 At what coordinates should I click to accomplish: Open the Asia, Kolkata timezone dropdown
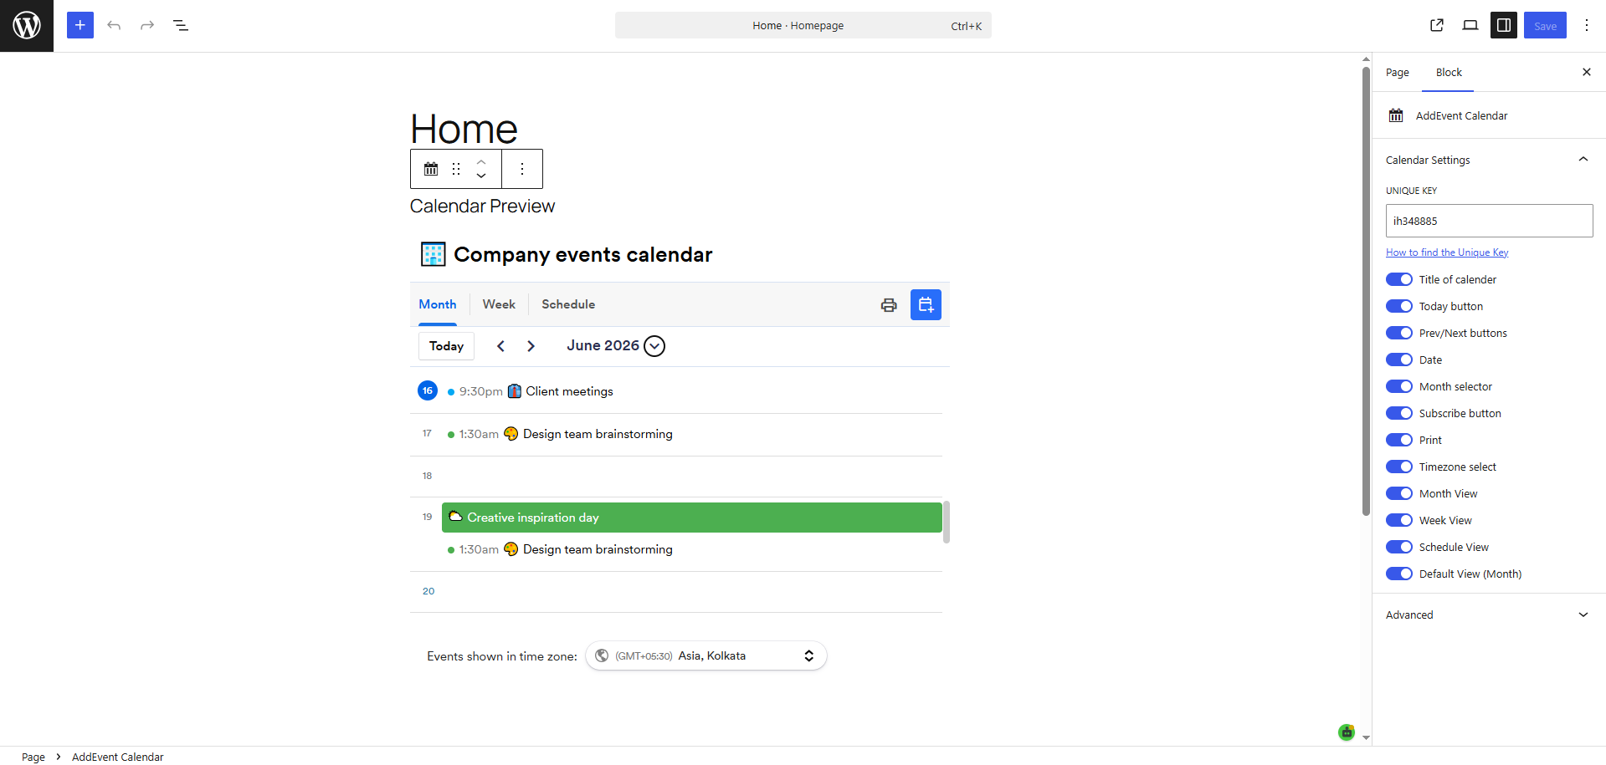tap(706, 656)
